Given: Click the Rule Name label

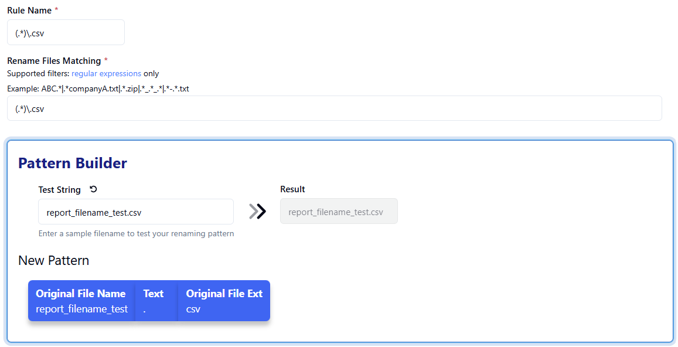Looking at the screenshot, I should (29, 11).
